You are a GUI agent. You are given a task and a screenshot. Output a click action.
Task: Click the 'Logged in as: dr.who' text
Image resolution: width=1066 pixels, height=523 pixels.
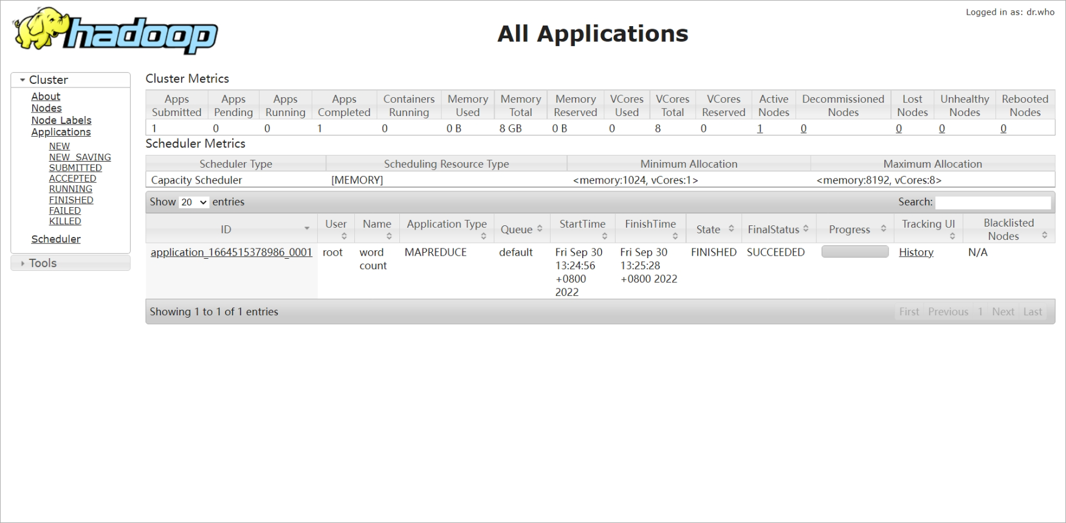tap(1010, 12)
